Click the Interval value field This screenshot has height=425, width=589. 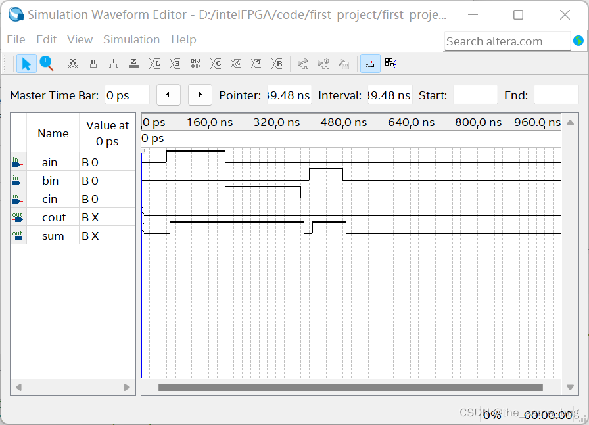pyautogui.click(x=390, y=95)
